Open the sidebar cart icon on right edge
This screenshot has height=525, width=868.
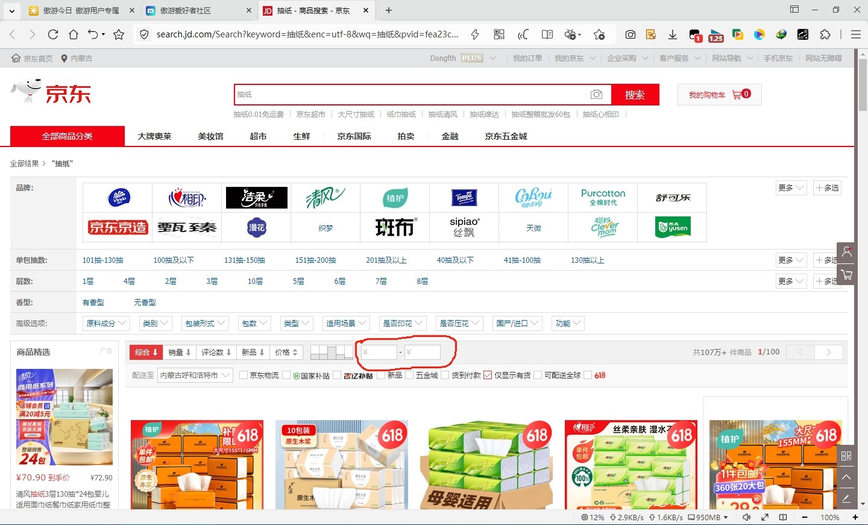847,275
